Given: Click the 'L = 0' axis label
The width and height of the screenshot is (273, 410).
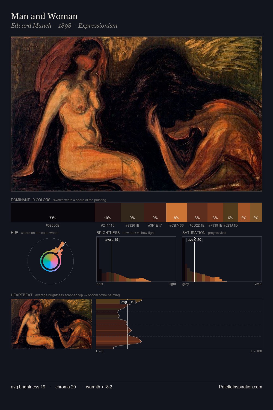Looking at the screenshot, I should [100, 351].
